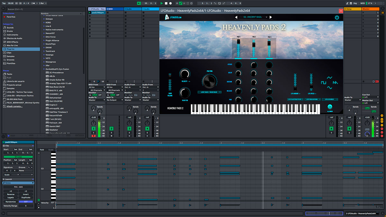Click the hot-swap groove button in Clip panel
The width and height of the screenshot is (386, 217).
tap(28, 167)
